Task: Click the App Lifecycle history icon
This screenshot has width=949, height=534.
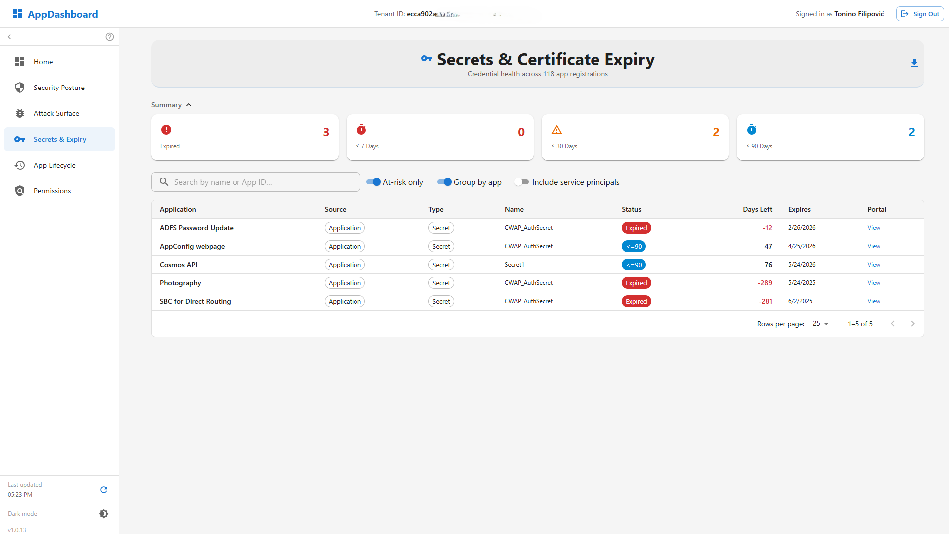Action: click(x=20, y=165)
